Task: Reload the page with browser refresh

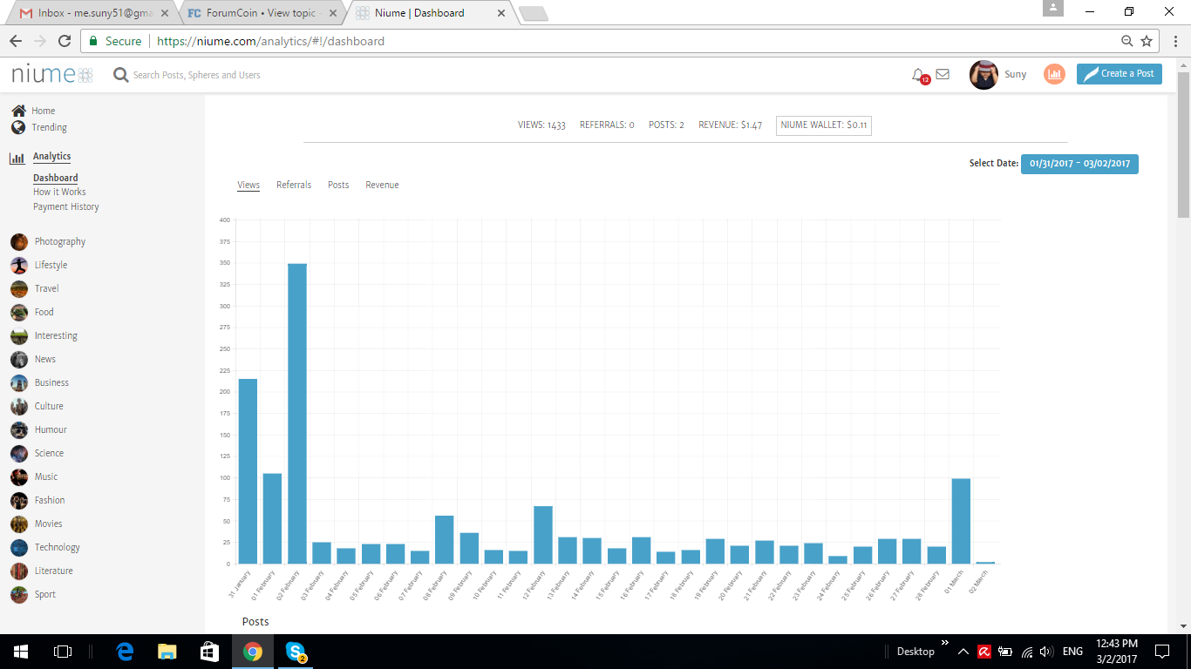Action: pos(64,41)
